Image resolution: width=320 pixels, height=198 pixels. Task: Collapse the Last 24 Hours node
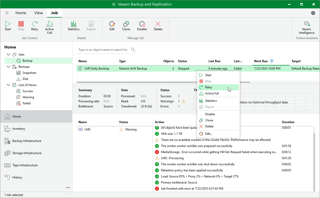coord(8,85)
